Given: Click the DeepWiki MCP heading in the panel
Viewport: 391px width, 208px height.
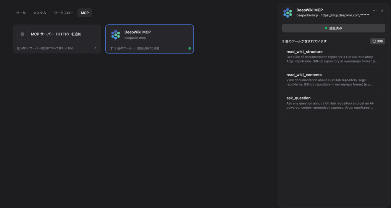Looking at the screenshot, I should [x=310, y=10].
